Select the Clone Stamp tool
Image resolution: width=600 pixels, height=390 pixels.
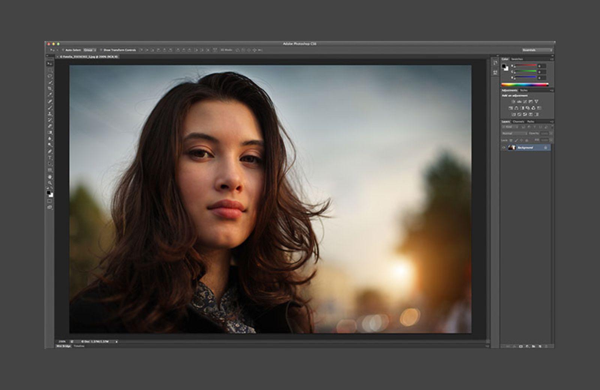pyautogui.click(x=49, y=114)
